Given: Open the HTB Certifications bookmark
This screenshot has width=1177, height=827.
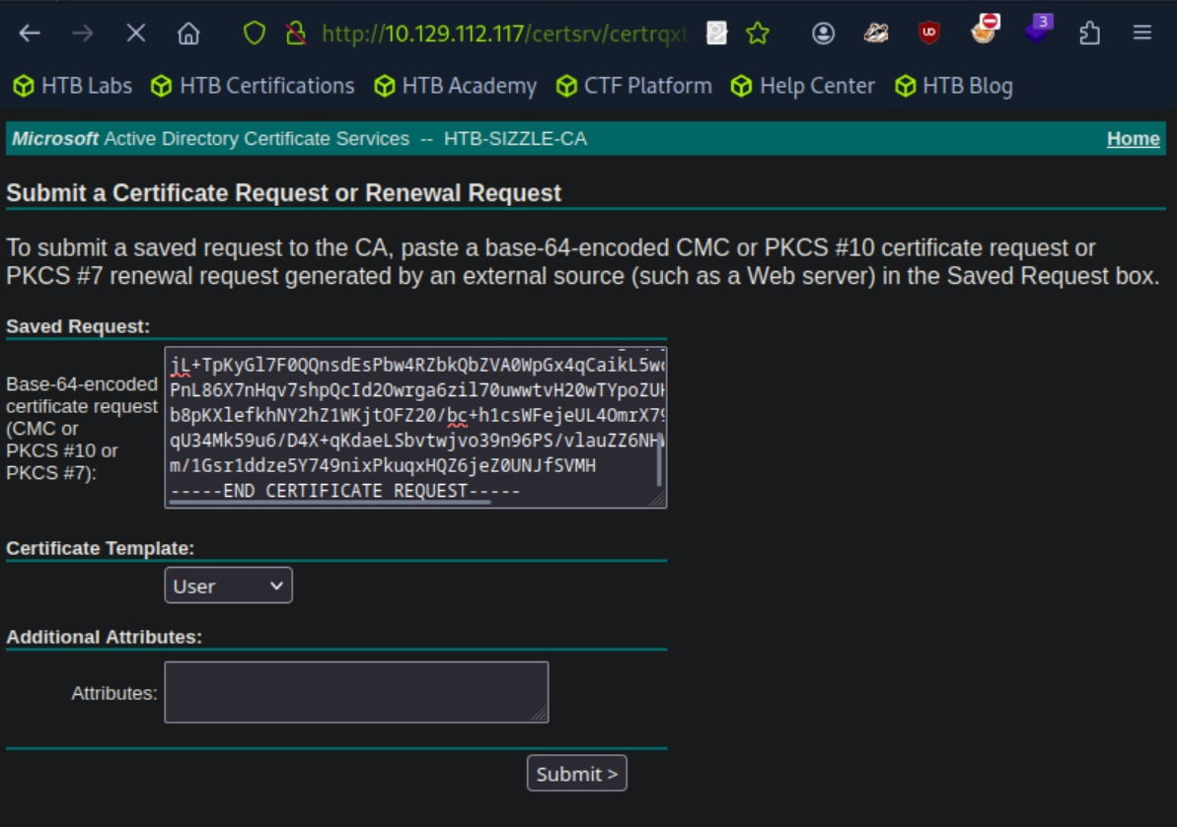Looking at the screenshot, I should [253, 86].
